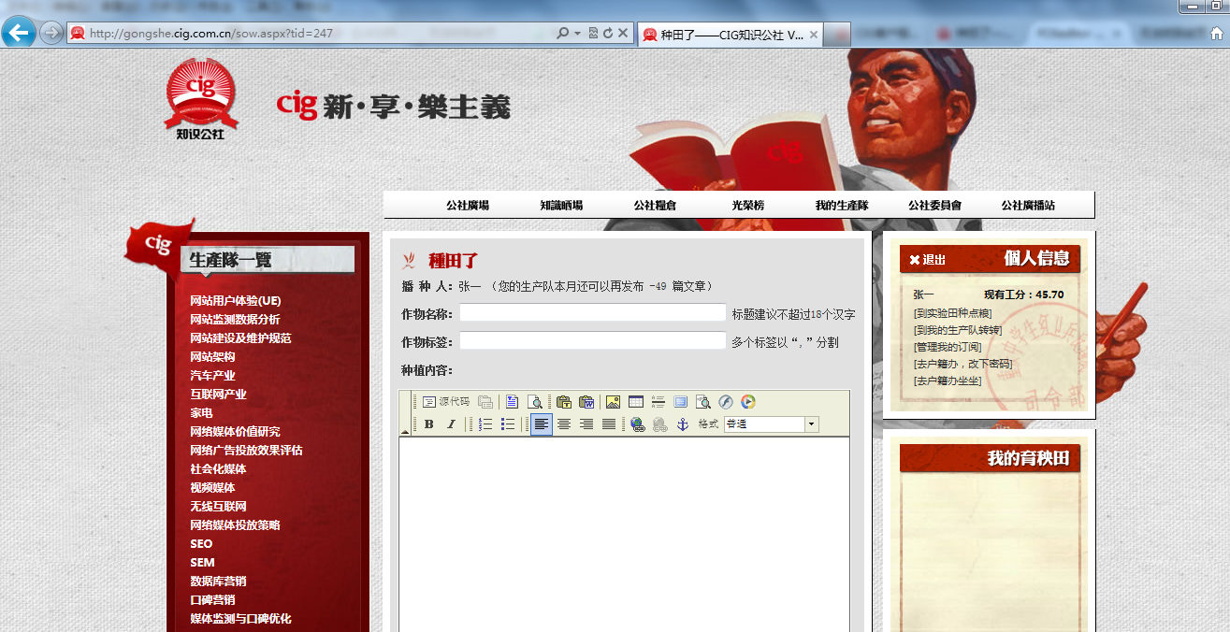Center align the text
The height and width of the screenshot is (632, 1230).
click(564, 424)
